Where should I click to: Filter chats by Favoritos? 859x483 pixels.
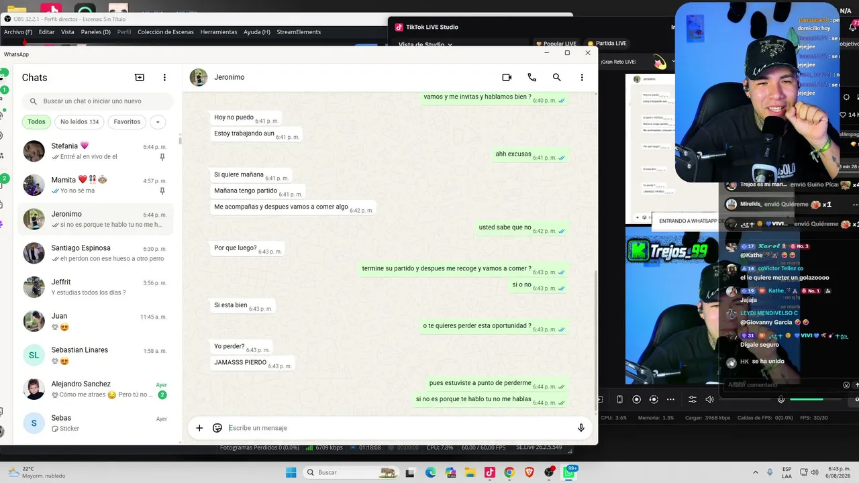(127, 122)
